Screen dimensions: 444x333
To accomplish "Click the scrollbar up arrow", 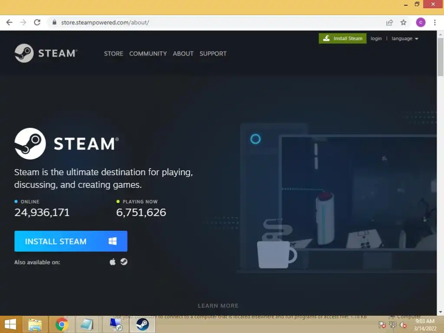I will 441,35.
